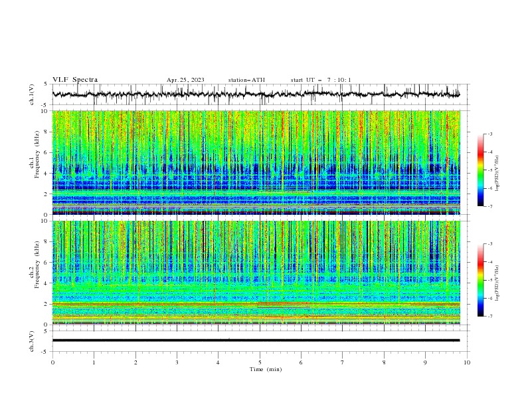Screen dimensions: 526x407
Task: Click the "Time (min)" axis label
Action: pos(266,369)
